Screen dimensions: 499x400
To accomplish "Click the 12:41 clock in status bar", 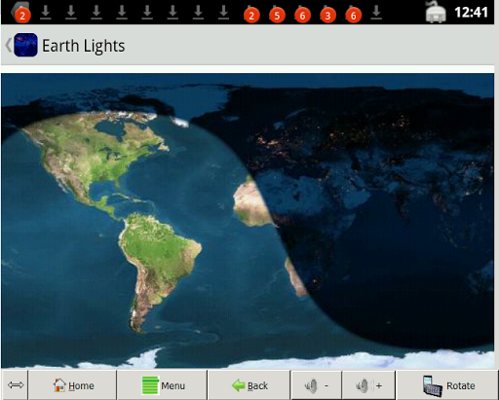I will click(471, 13).
